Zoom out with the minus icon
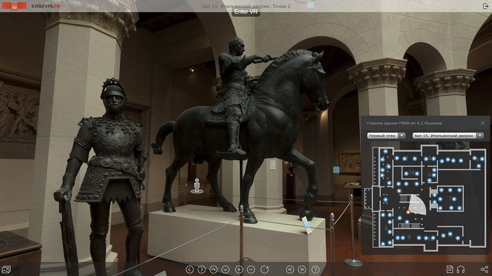The height and width of the screenshot is (276, 492). tap(251, 269)
